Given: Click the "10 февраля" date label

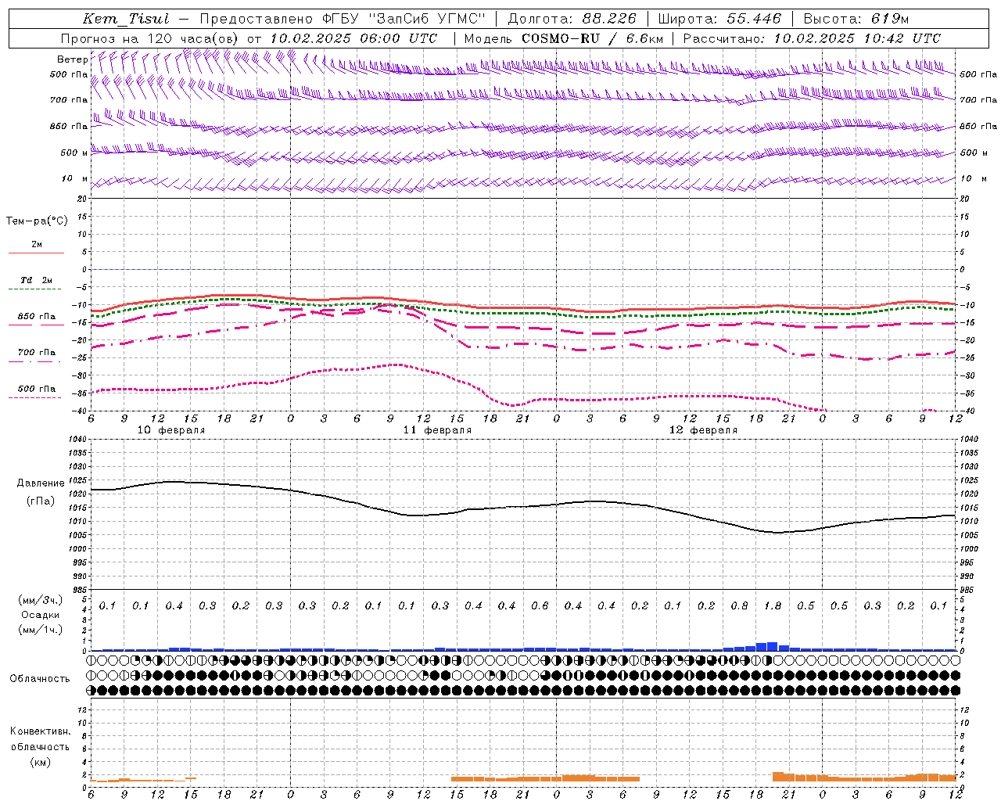Looking at the screenshot, I should [x=171, y=430].
